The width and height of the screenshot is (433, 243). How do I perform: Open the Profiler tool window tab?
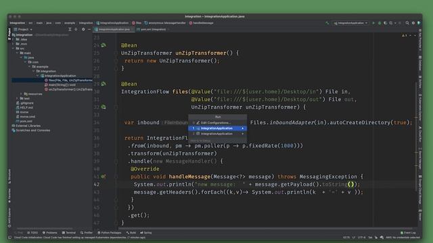coord(87,233)
